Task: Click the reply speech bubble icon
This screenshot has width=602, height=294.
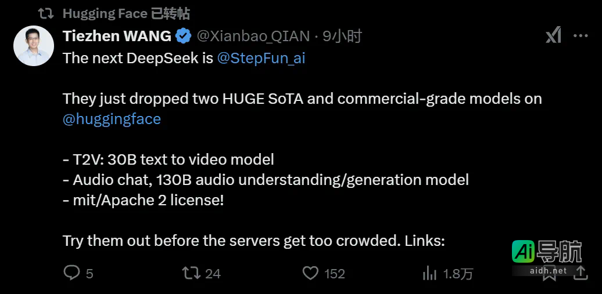Action: pos(71,273)
